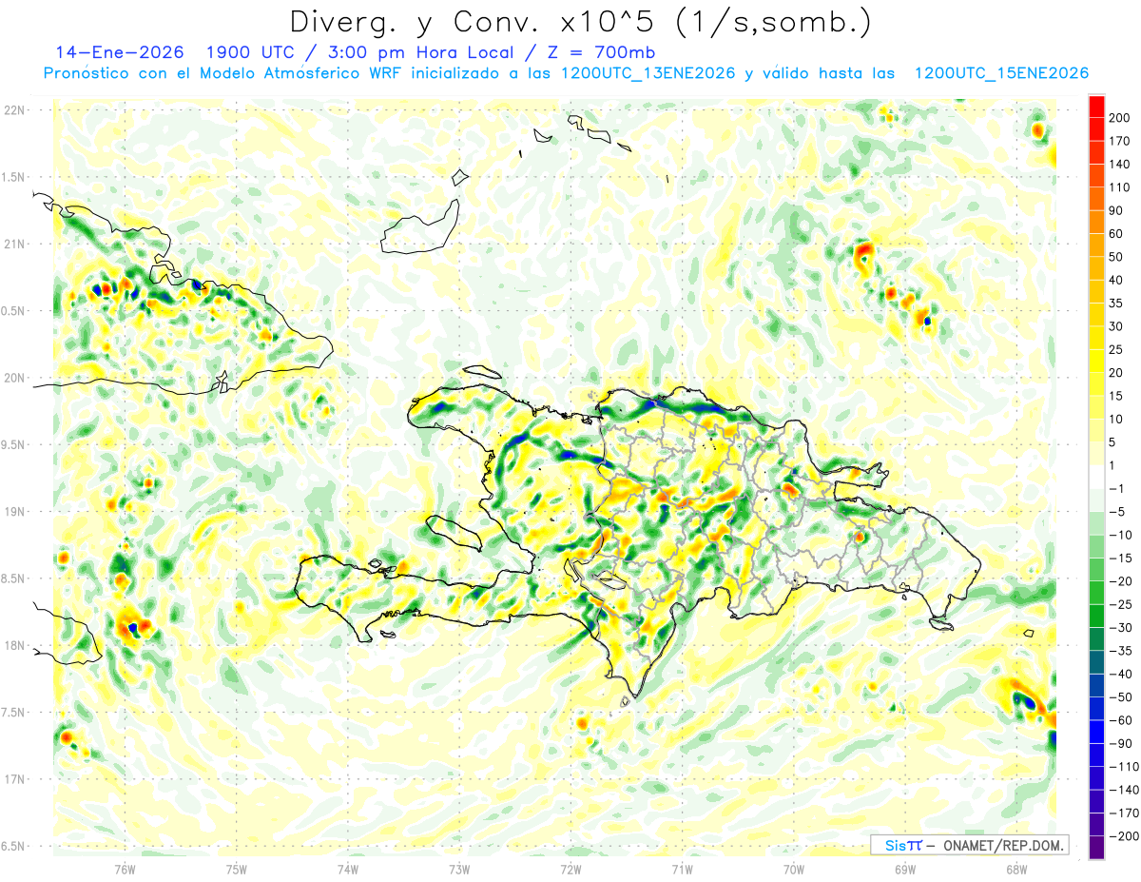The image size is (1141, 882).
Task: Click the '17N' latitude label
Action: tap(13, 778)
